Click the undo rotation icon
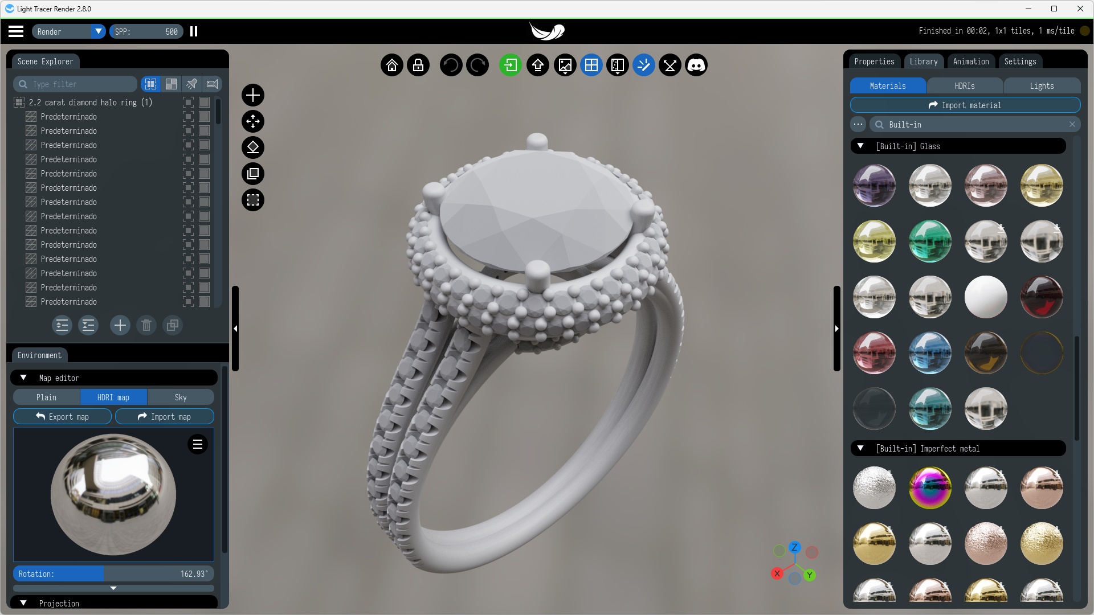Screen dimensions: 1094x615 [x=450, y=65]
